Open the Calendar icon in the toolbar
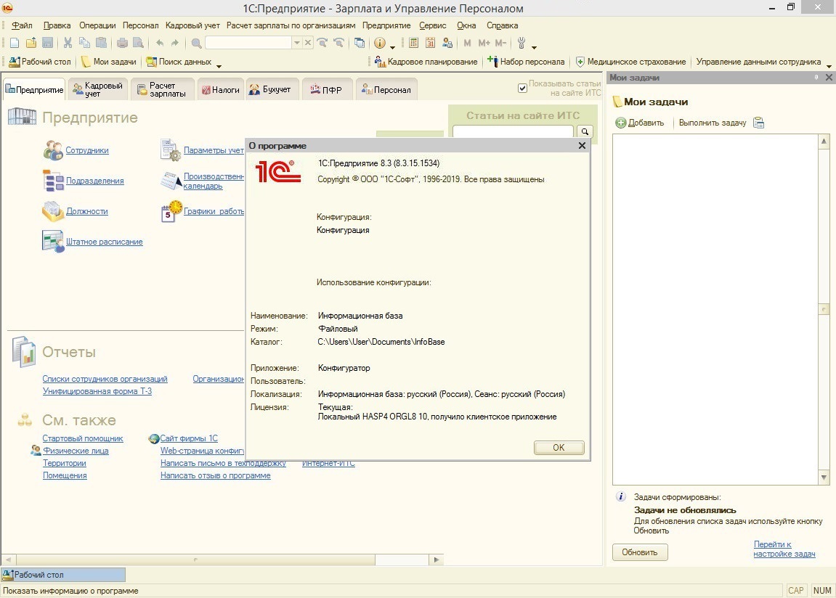 (430, 43)
